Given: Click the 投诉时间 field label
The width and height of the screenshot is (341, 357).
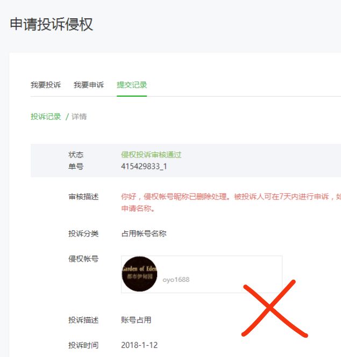Looking at the screenshot, I should (83, 345).
